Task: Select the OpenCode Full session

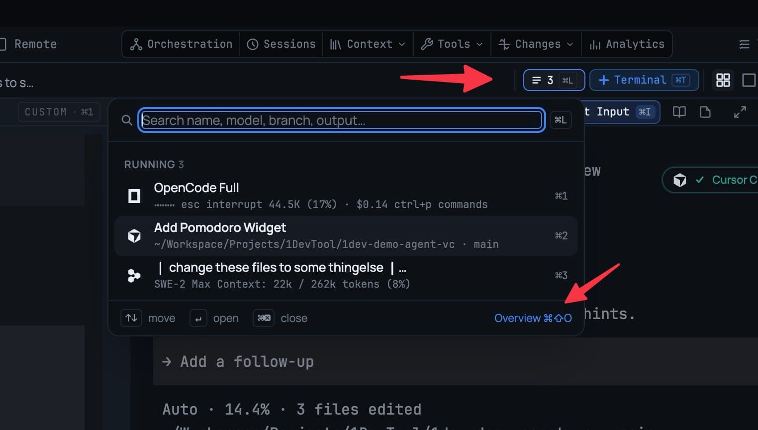Action: tap(346, 196)
